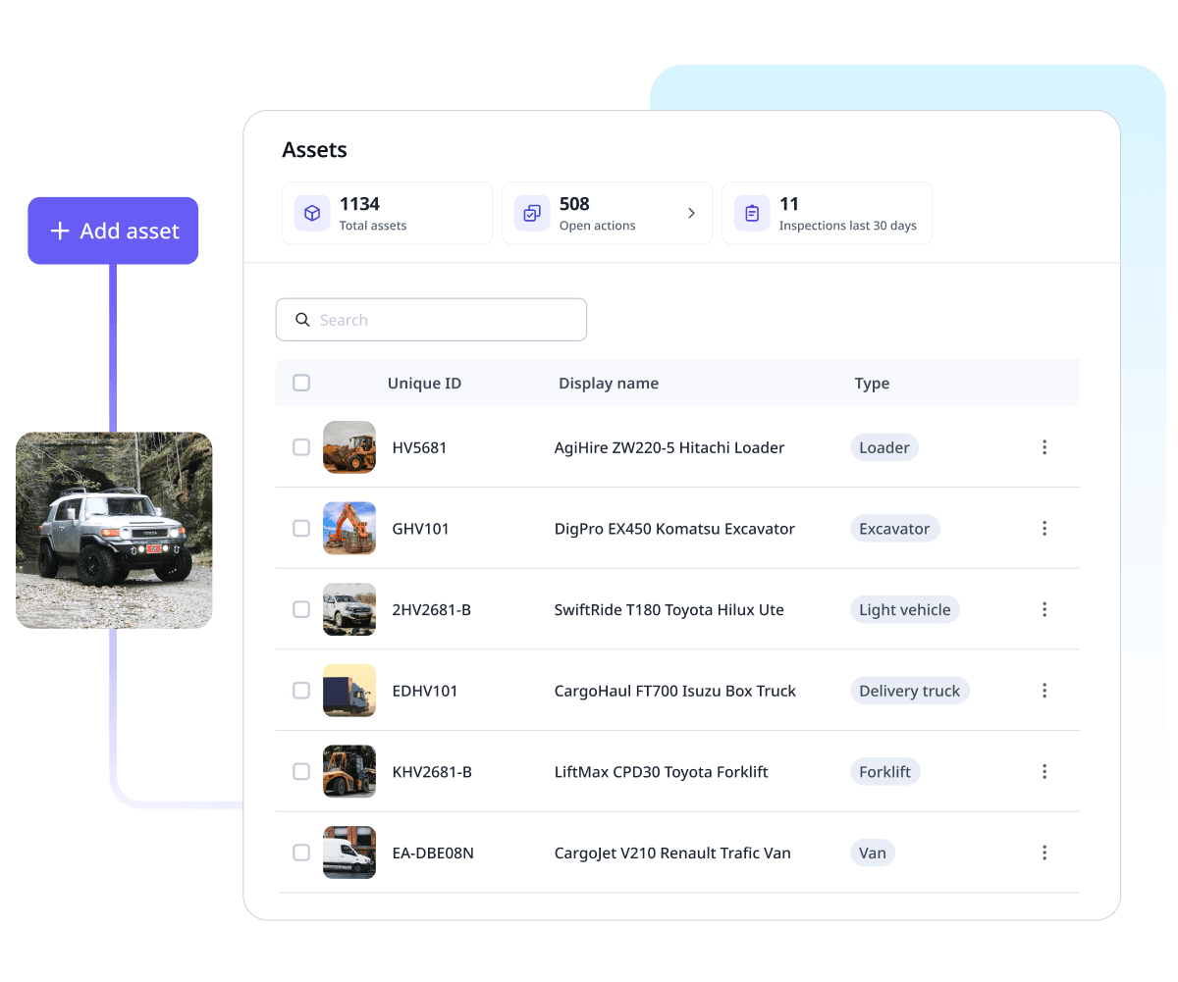Click the Open actions checkmark icon
The image size is (1178, 982).
click(x=532, y=213)
